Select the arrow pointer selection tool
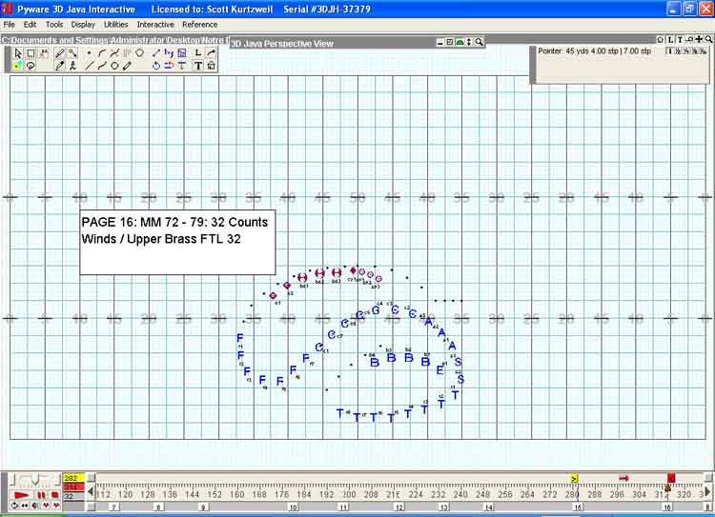The width and height of the screenshot is (715, 517). coord(18,53)
